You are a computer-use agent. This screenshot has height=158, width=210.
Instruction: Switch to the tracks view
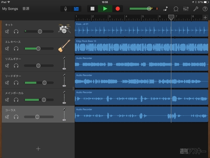pos(76,8)
